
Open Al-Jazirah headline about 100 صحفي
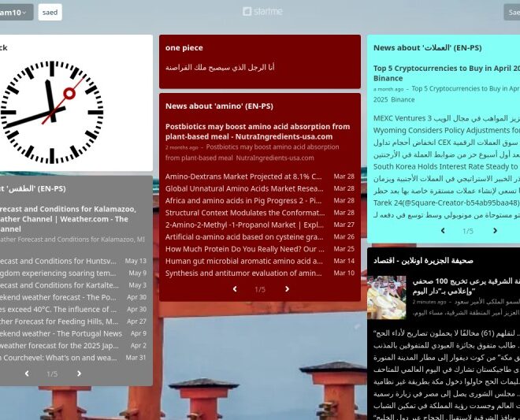coord(466,286)
